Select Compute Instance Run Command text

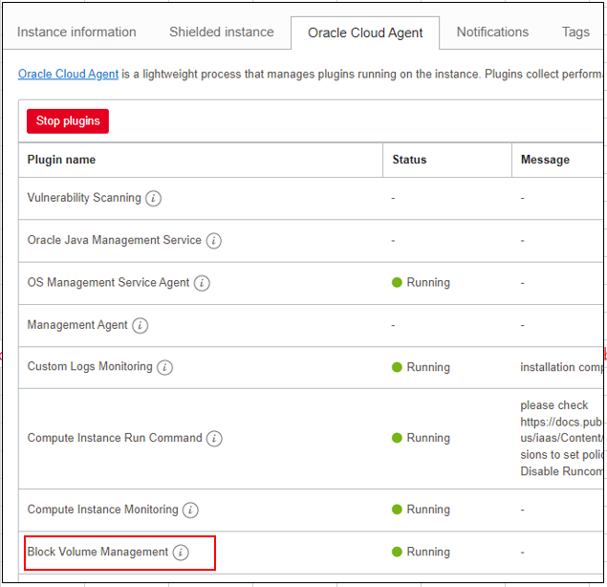tap(115, 438)
